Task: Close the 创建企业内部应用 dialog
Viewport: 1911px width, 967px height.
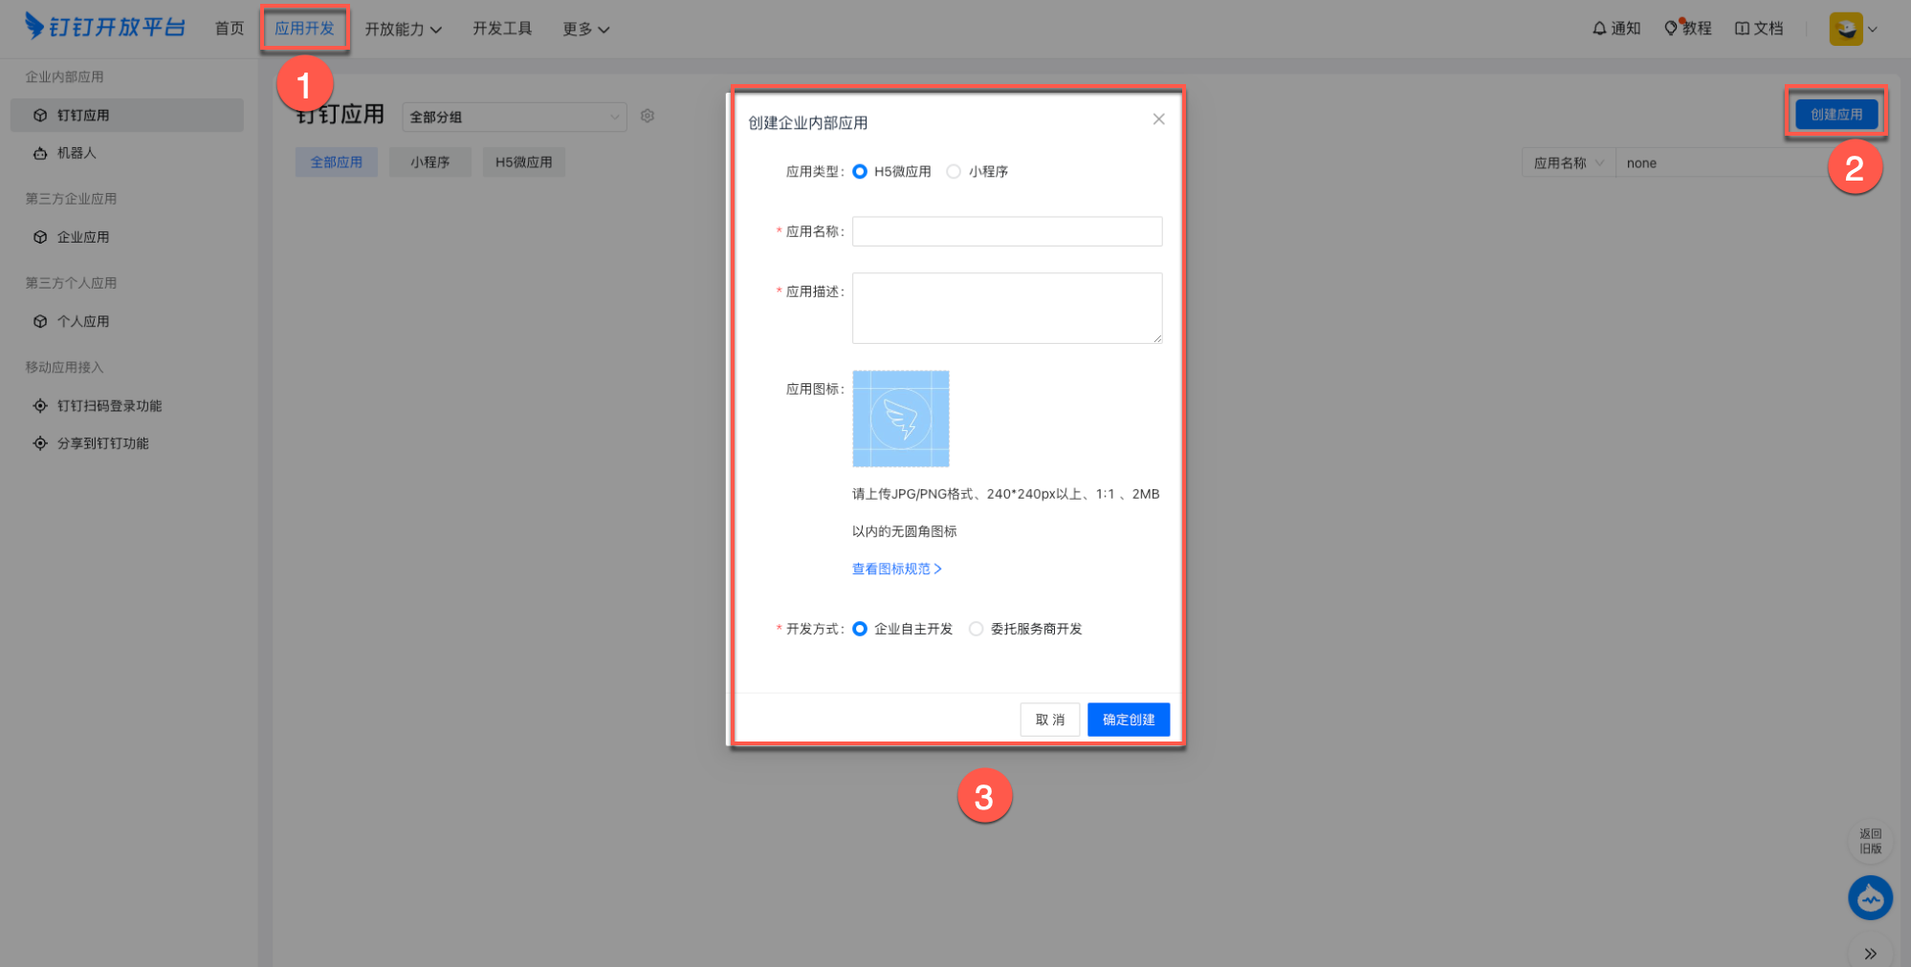Action: [x=1158, y=119]
